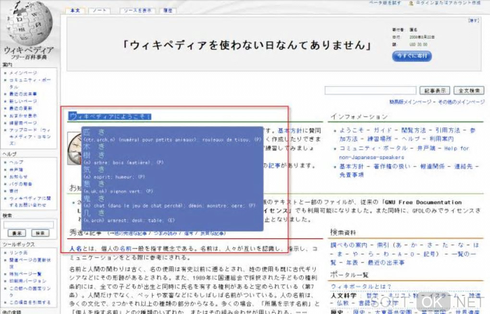The height and width of the screenshot is (314, 490).
Task: Open related page changes toolbox link
Action: coord(30,263)
